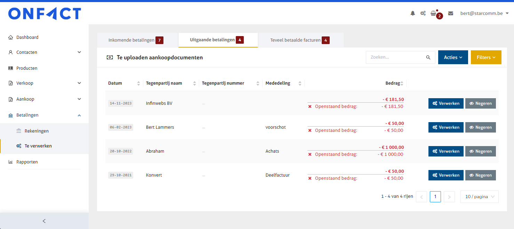
Task: Open the Acties dropdown
Action: [453, 58]
